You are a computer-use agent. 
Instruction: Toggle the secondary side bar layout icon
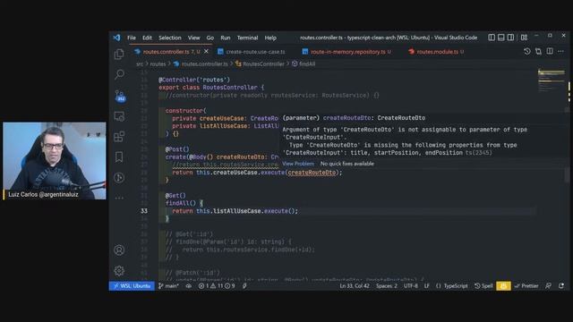510,38
